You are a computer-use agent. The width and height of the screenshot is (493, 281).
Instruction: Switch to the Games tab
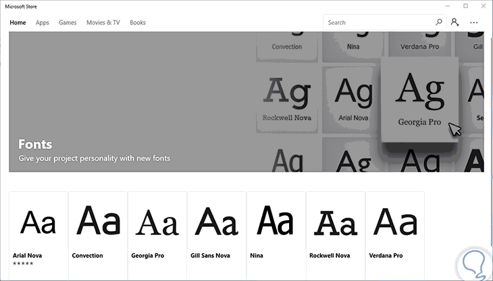pos(68,23)
